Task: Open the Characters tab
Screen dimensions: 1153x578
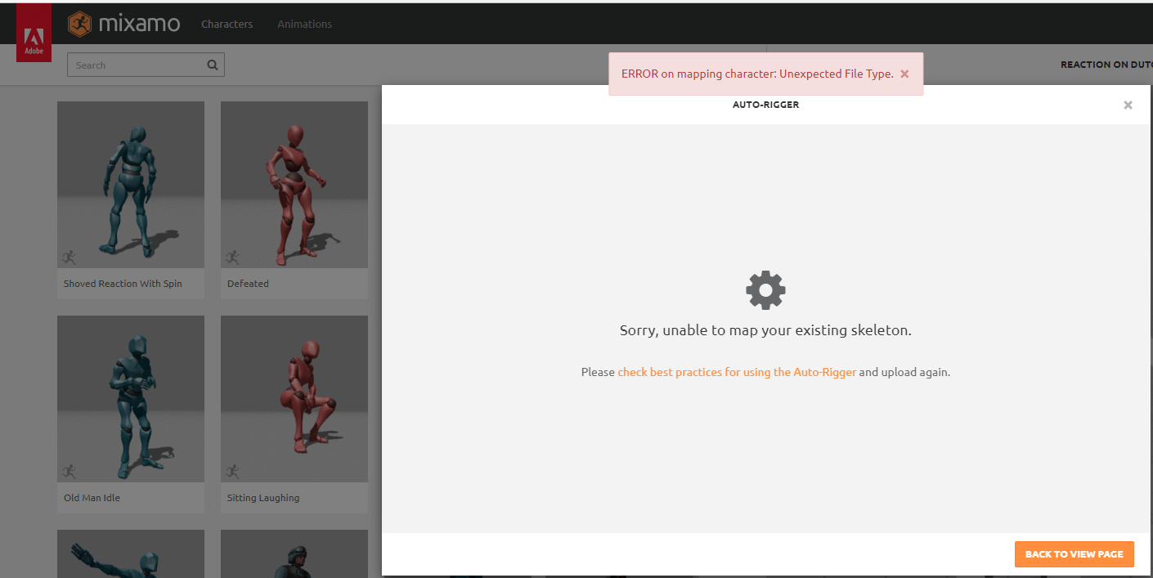Action: pyautogui.click(x=227, y=24)
